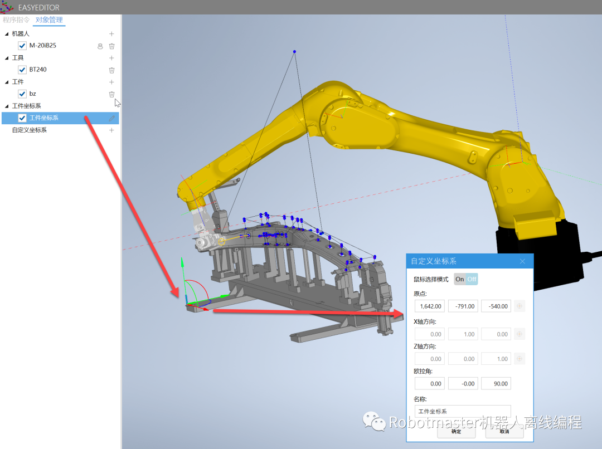Viewport: 602px width, 449px height.
Task: Cancel dialog with 取消 button
Action: tap(504, 431)
